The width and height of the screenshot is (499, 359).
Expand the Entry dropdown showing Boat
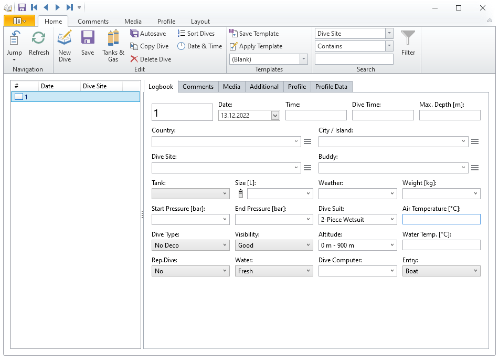[x=475, y=271]
